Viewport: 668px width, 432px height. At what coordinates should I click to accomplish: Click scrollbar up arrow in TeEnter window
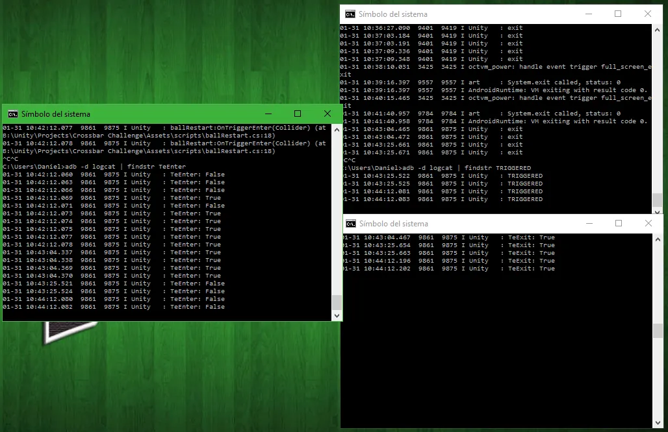(337, 129)
